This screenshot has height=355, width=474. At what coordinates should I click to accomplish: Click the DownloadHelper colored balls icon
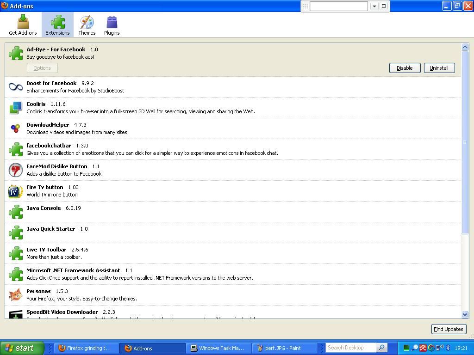tap(16, 129)
